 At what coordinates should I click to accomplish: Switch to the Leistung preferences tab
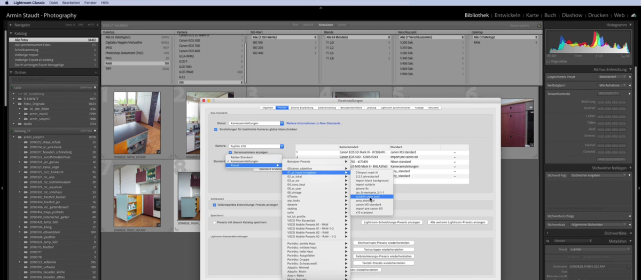point(371,108)
